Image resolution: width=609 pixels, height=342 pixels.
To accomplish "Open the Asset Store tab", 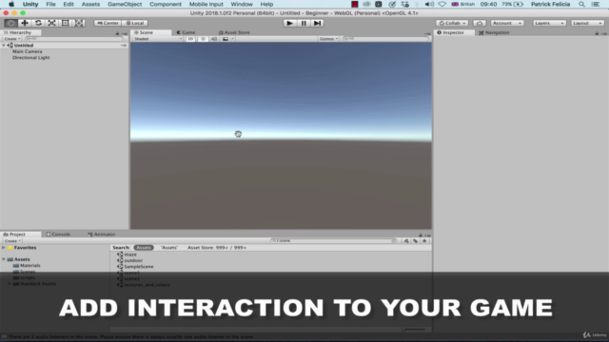I will click(234, 32).
